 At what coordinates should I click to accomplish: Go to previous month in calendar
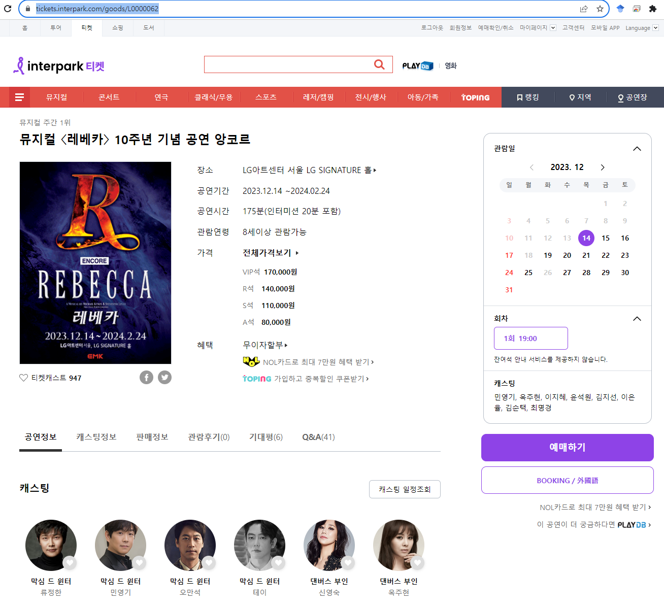coord(532,167)
